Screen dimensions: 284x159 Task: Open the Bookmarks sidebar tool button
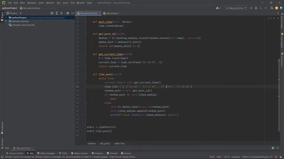(2, 128)
